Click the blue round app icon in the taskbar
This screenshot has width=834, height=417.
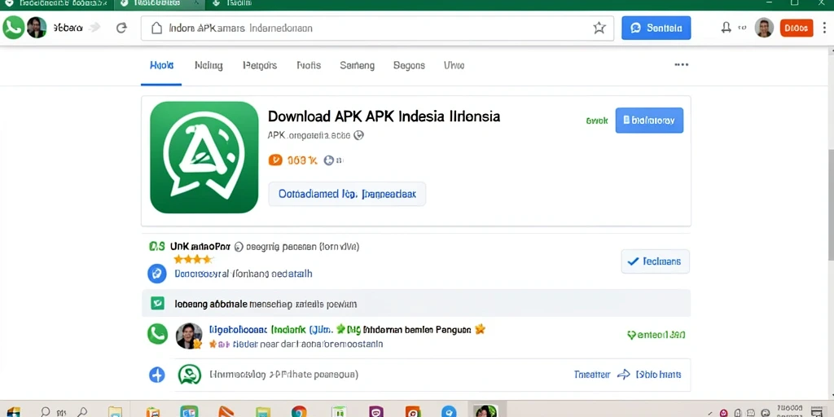[449, 411]
